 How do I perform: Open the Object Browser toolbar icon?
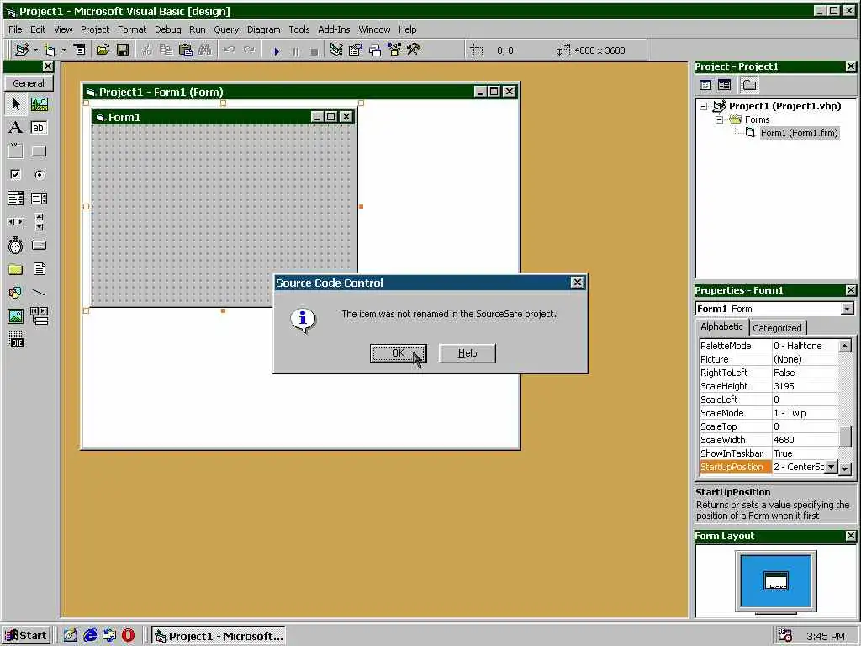394,50
